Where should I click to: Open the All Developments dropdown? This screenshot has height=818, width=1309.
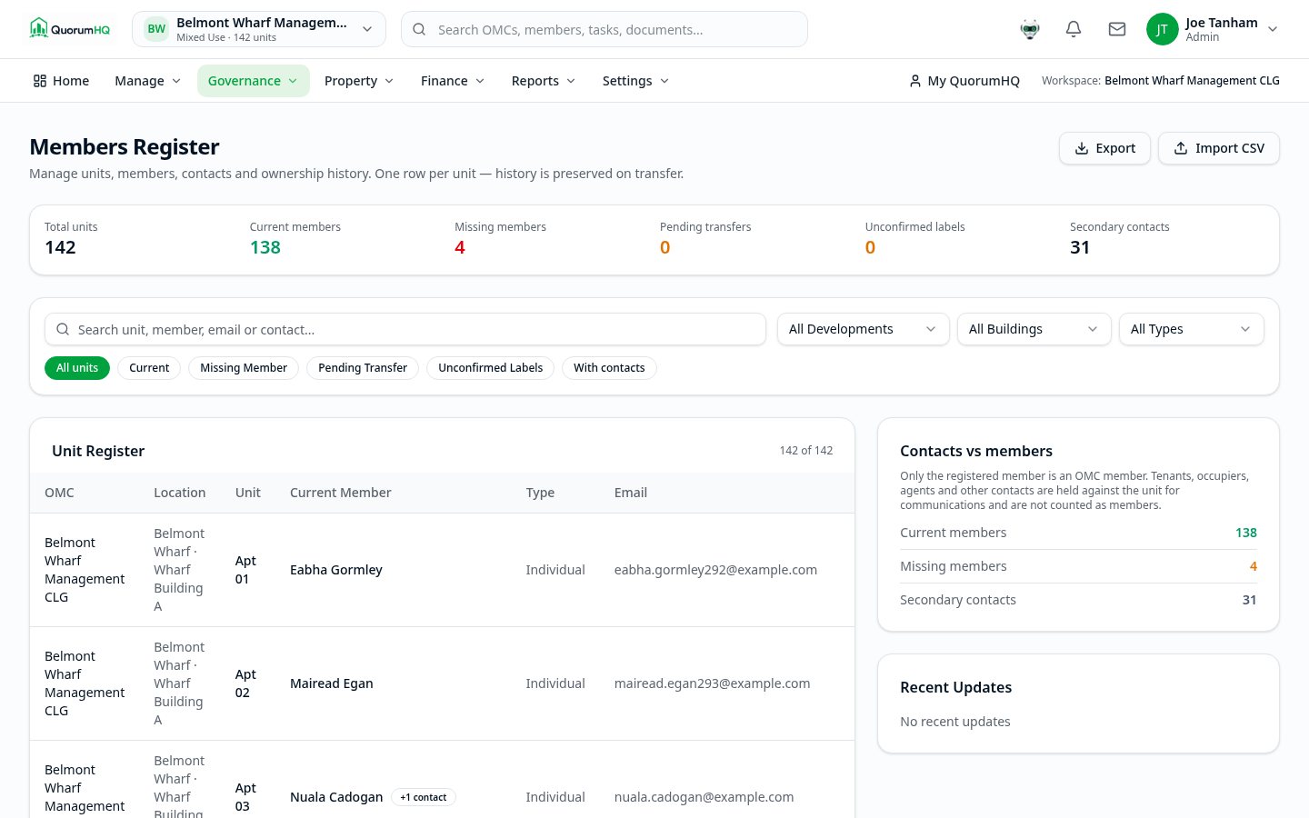[863, 329]
